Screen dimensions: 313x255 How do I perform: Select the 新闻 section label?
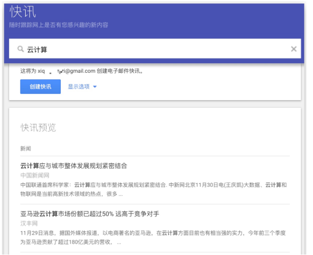point(26,149)
